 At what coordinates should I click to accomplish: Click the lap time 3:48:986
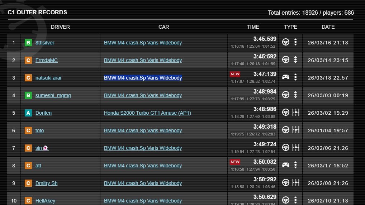(265, 109)
